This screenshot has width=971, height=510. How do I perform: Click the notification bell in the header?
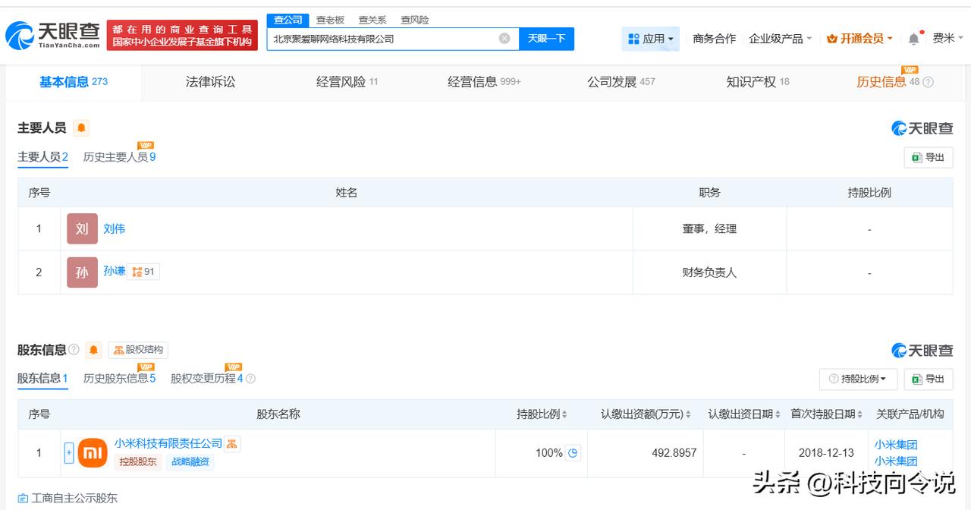913,38
